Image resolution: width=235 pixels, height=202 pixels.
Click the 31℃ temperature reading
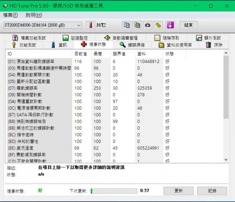point(101,25)
